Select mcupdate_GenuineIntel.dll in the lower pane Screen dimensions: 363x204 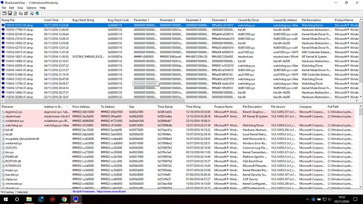point(22,139)
